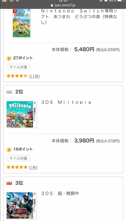Click the 27ポイント gold point coin icon
The width and height of the screenshot is (126, 221).
pyautogui.click(x=9, y=58)
